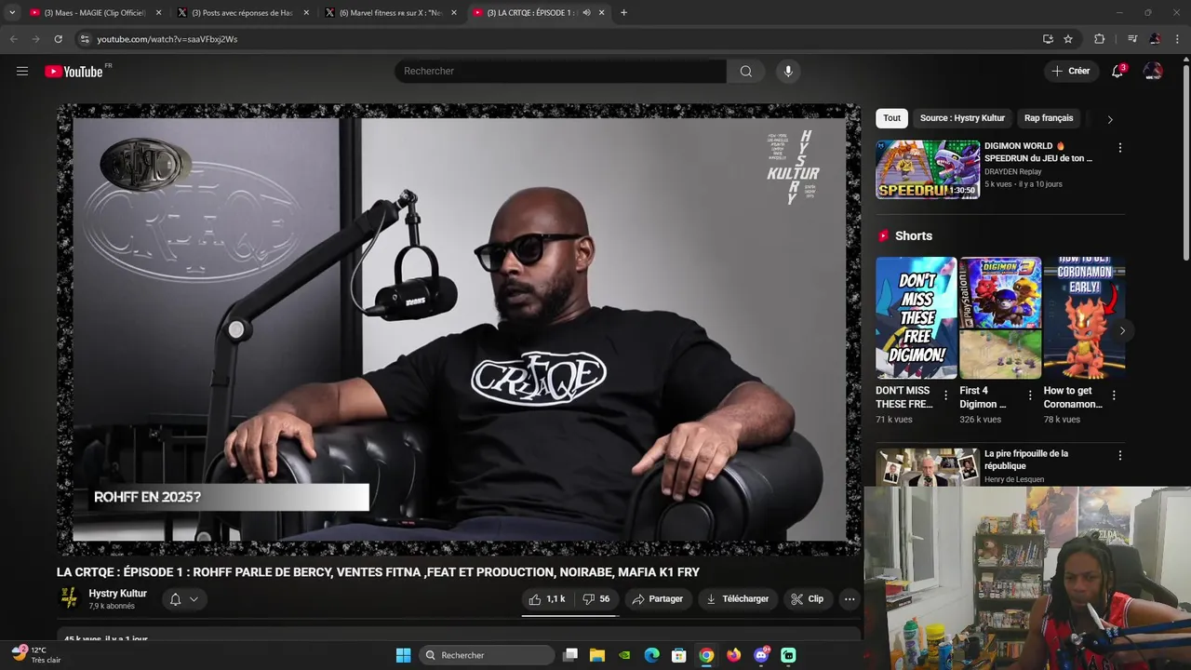Open La pire fripouille de la république video
This screenshot has width=1191, height=670.
1026,460
